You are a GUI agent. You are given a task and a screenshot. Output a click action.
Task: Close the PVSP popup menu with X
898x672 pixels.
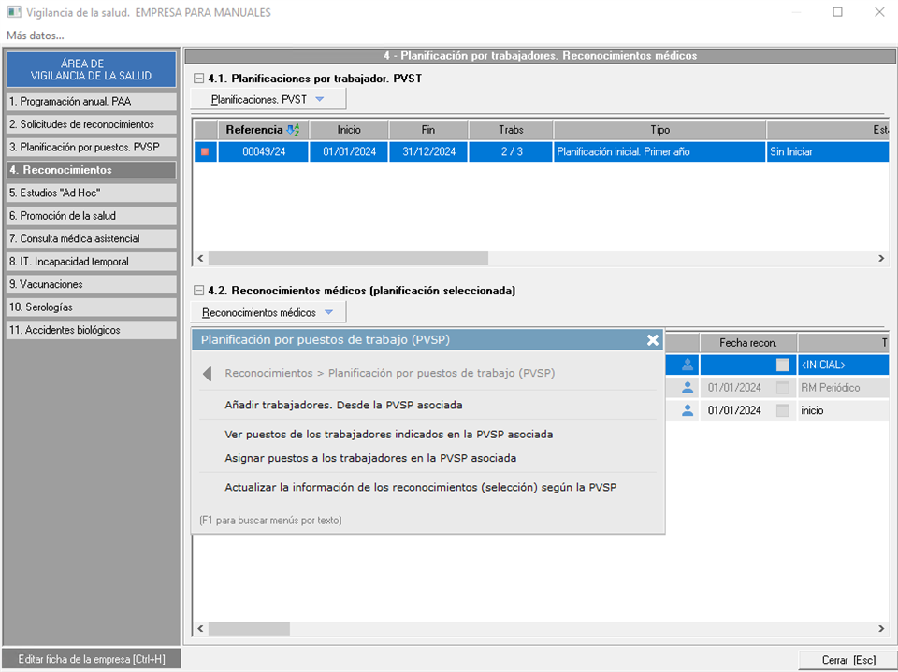(x=653, y=340)
